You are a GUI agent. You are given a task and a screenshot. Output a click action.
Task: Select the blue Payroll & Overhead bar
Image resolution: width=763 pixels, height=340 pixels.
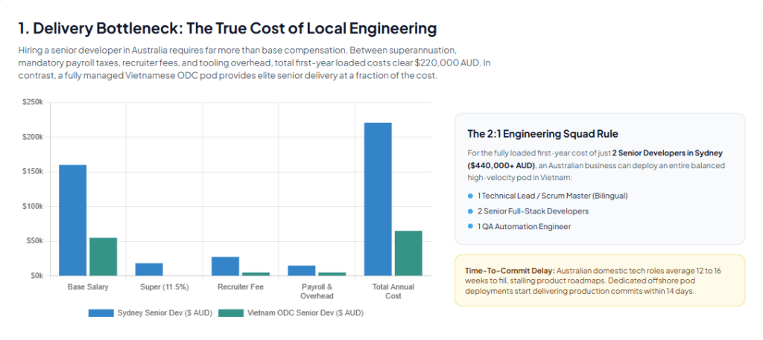[302, 271]
